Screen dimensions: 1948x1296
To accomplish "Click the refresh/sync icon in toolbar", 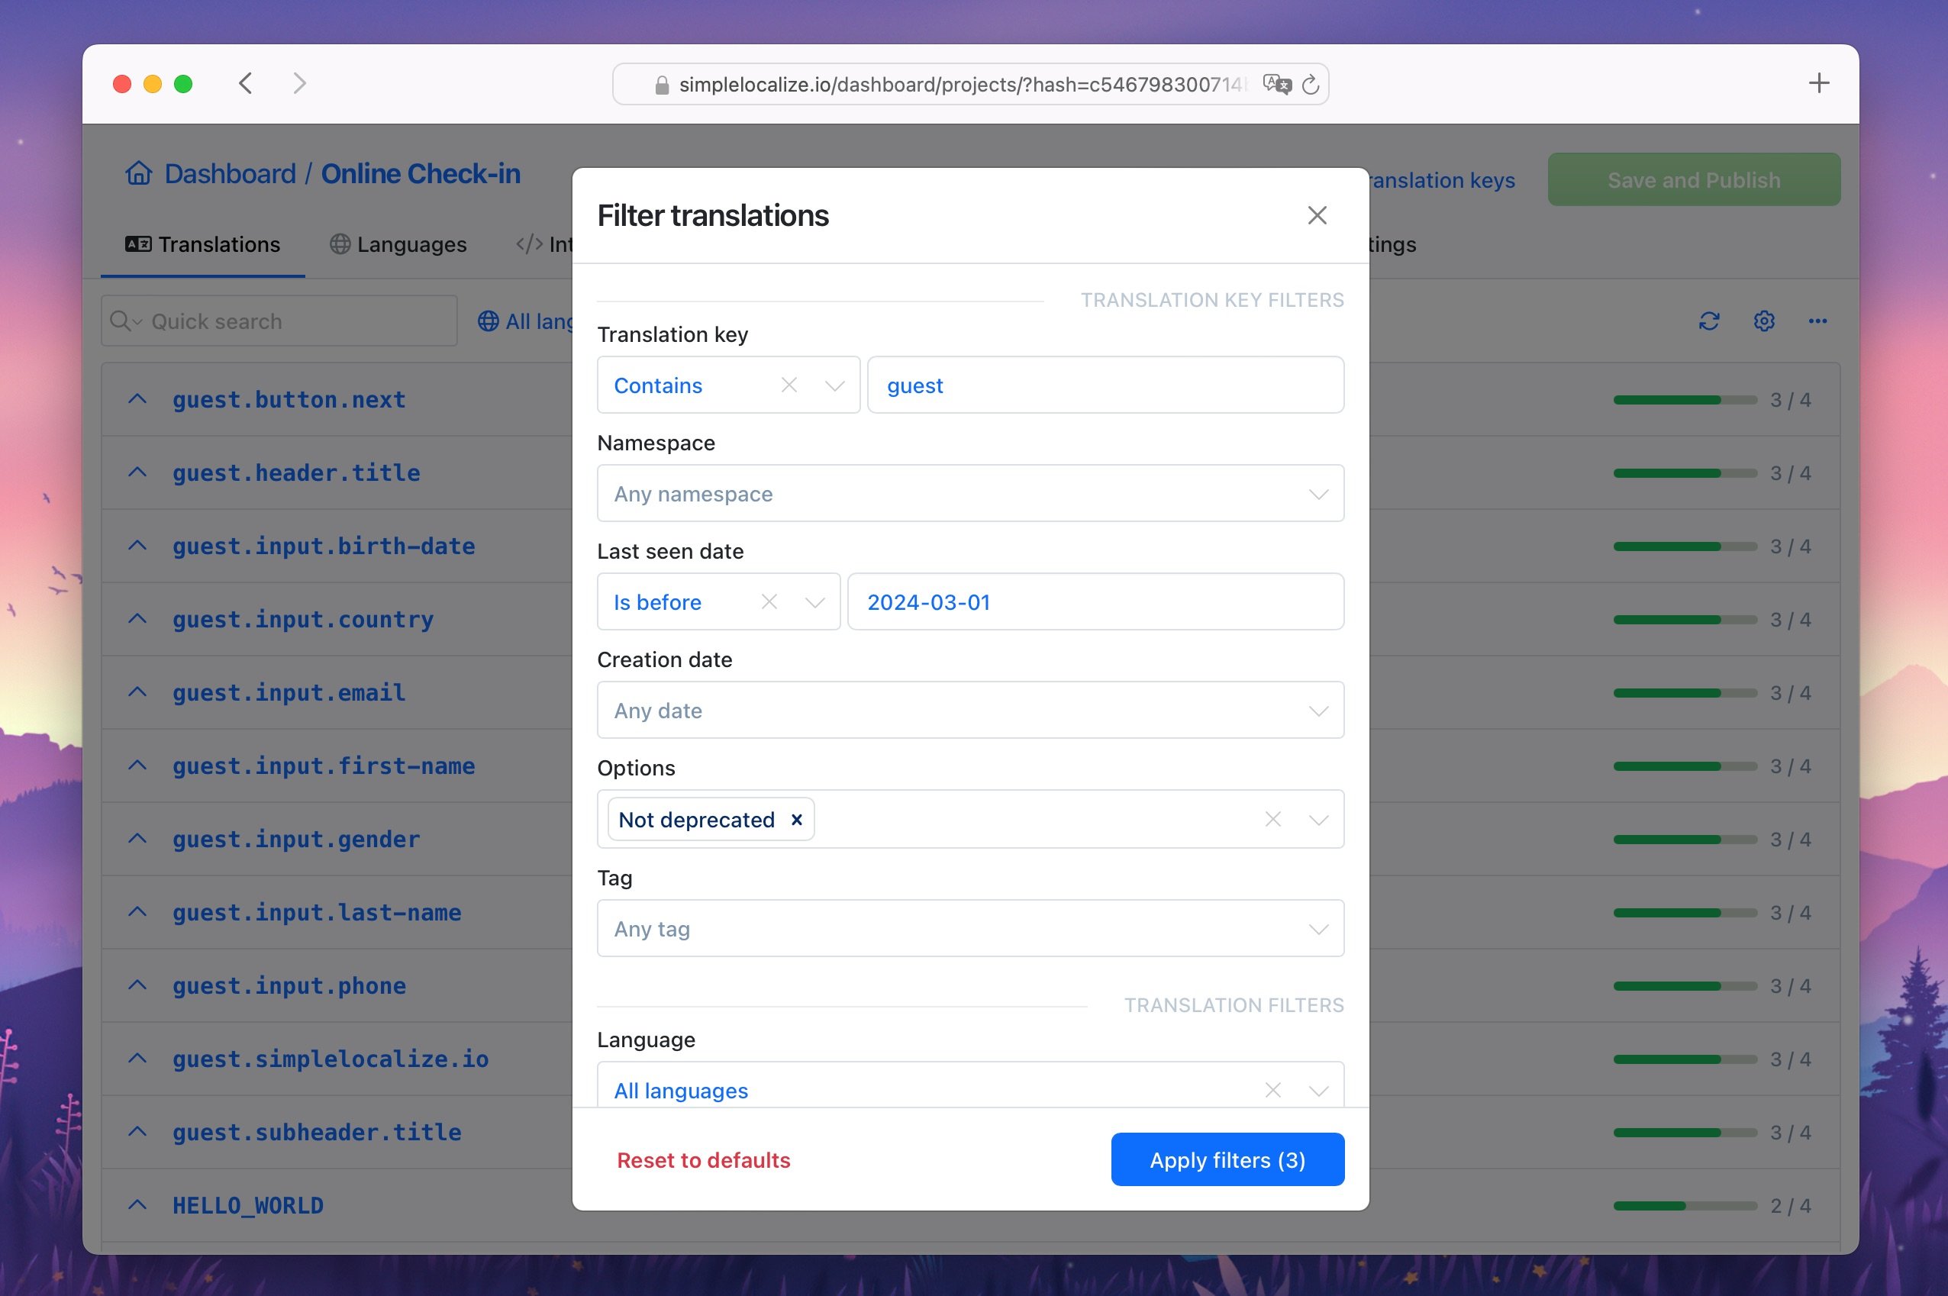I will 1709,320.
